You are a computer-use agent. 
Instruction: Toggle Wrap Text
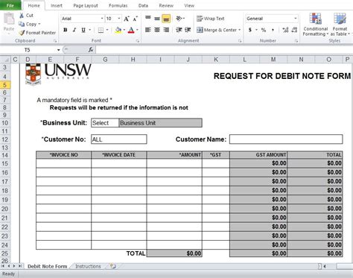(x=210, y=19)
